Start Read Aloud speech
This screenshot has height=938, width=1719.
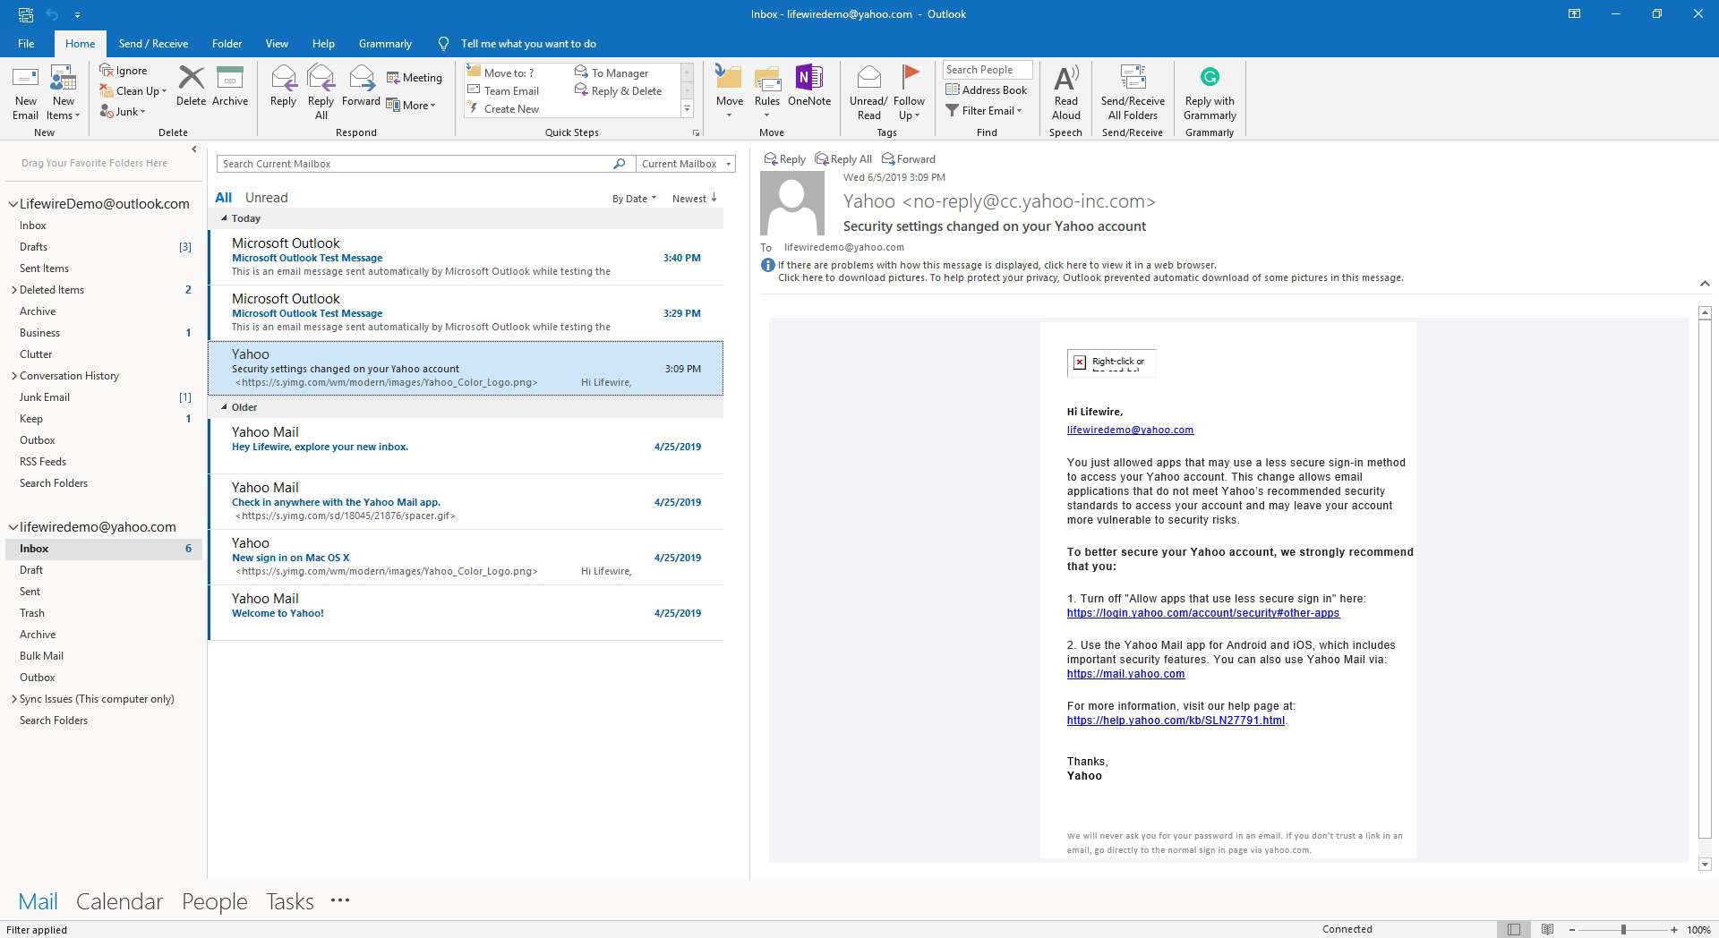1065,92
